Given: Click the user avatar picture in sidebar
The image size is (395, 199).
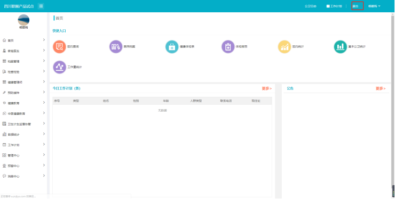Looking at the screenshot, I should [x=23, y=20].
